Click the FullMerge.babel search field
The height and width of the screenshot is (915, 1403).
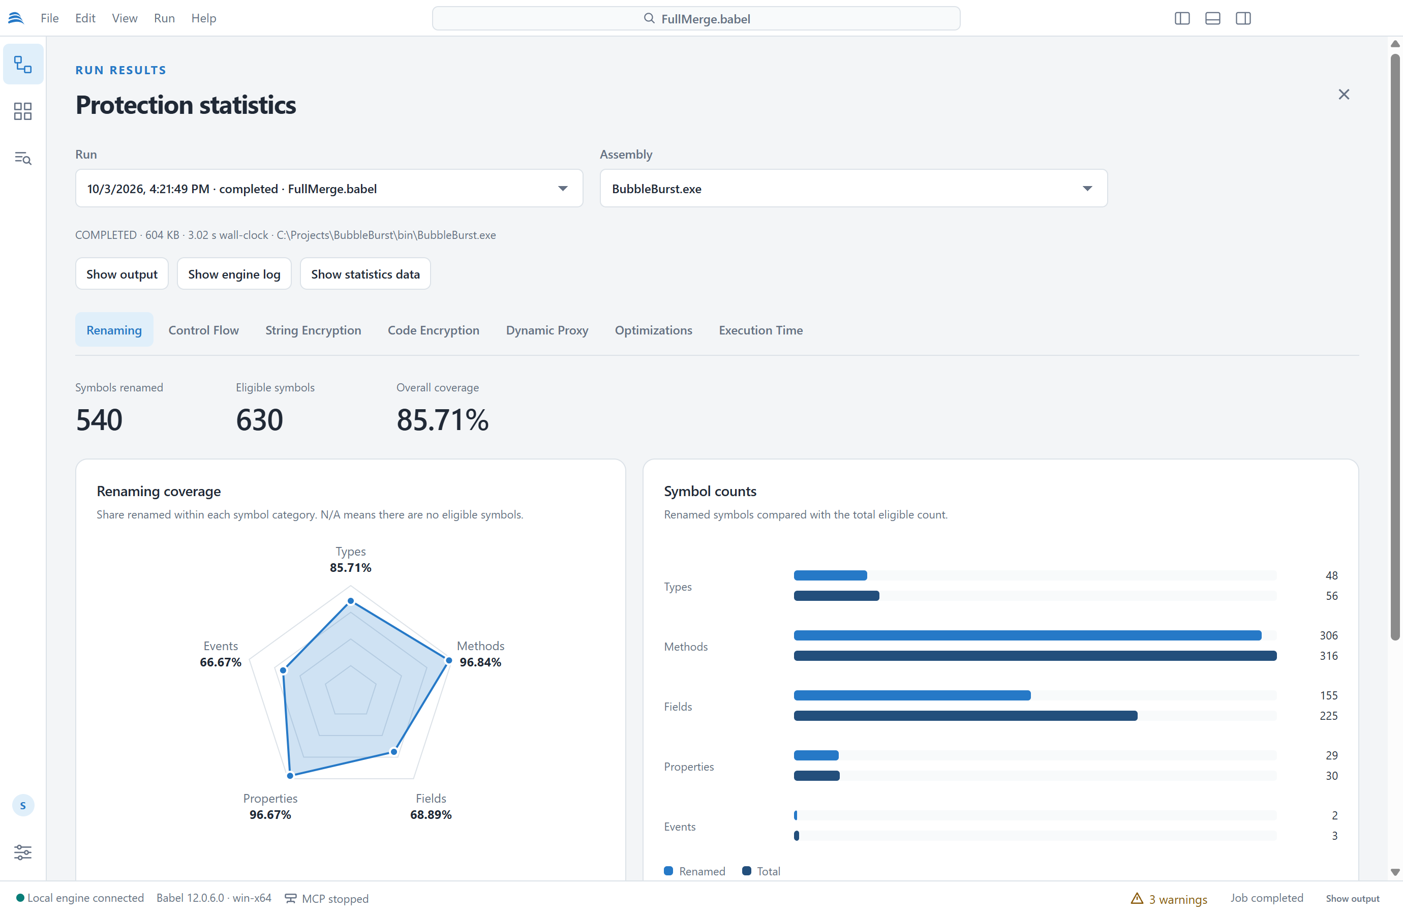[x=695, y=18]
